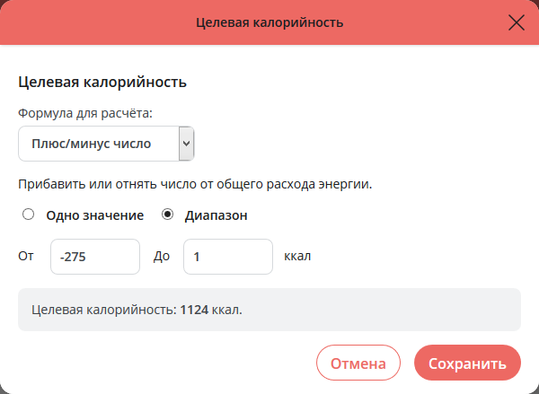Close the dialog with the X icon
539x394 pixels.
pyautogui.click(x=517, y=22)
